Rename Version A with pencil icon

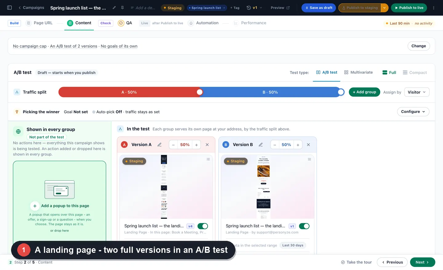(x=159, y=145)
